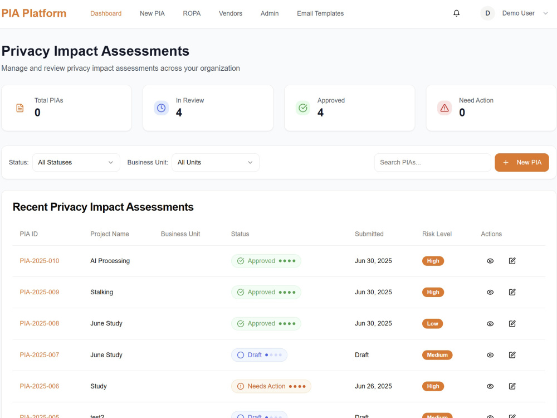Click the Business Unit column header
Viewport: 557px width, 418px height.
(x=180, y=234)
